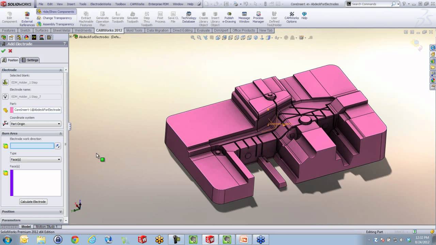This screenshot has width=436, height=245.
Task: Click the CAMWorks Help icon
Action: coord(304,16)
